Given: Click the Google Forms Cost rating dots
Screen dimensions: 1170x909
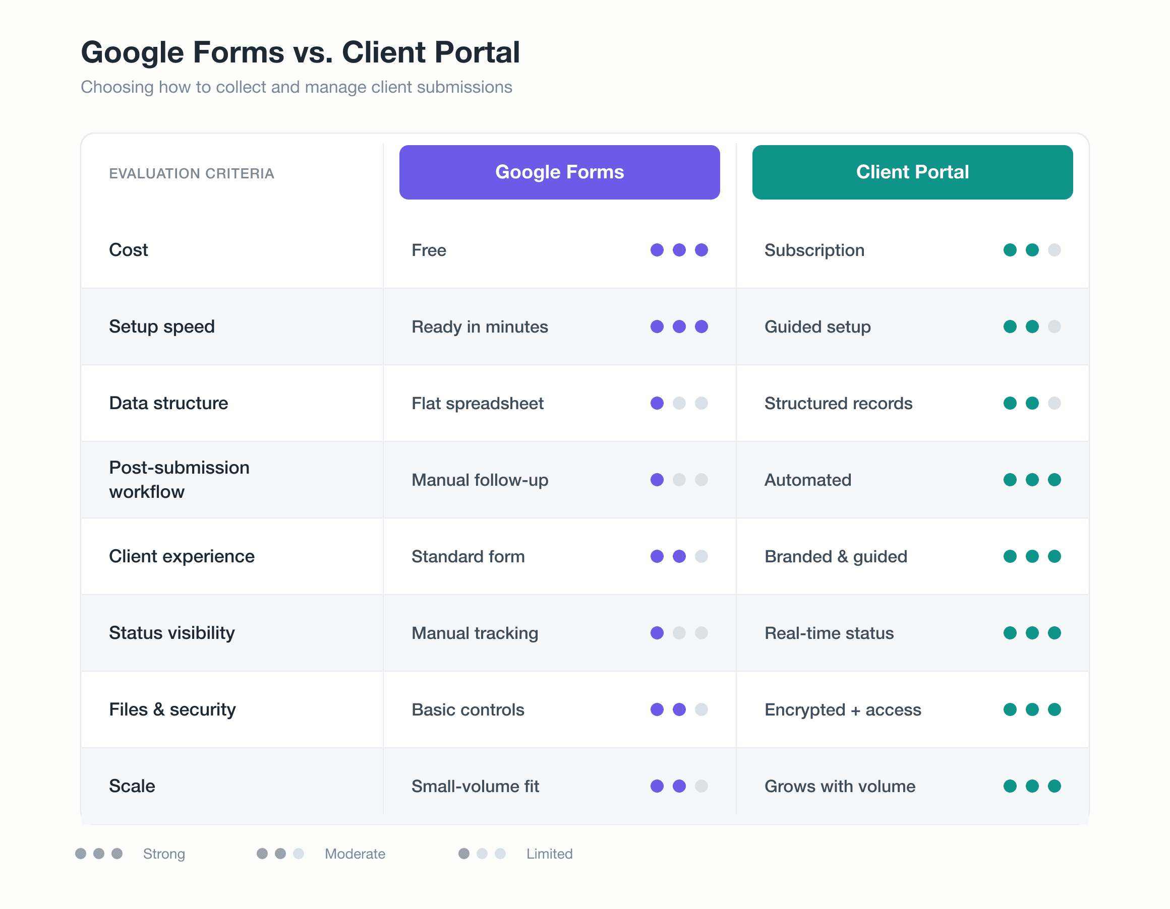Looking at the screenshot, I should click(679, 250).
